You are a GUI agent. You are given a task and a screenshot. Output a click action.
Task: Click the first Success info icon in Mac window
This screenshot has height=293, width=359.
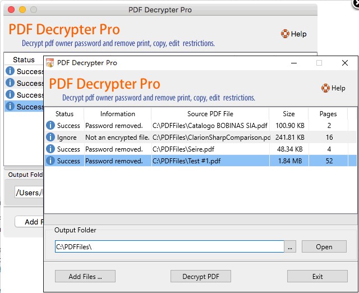10,71
